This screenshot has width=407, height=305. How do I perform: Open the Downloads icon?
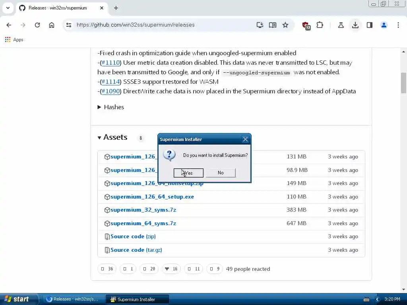coord(355,25)
